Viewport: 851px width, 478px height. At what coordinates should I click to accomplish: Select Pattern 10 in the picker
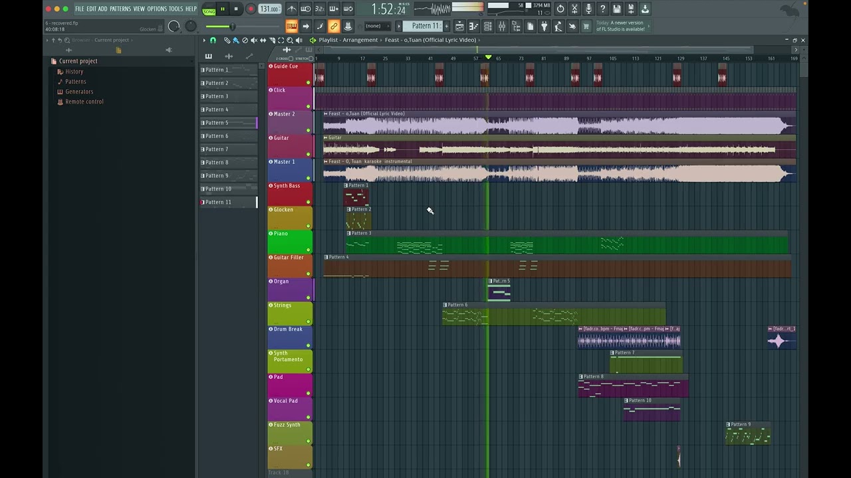228,189
